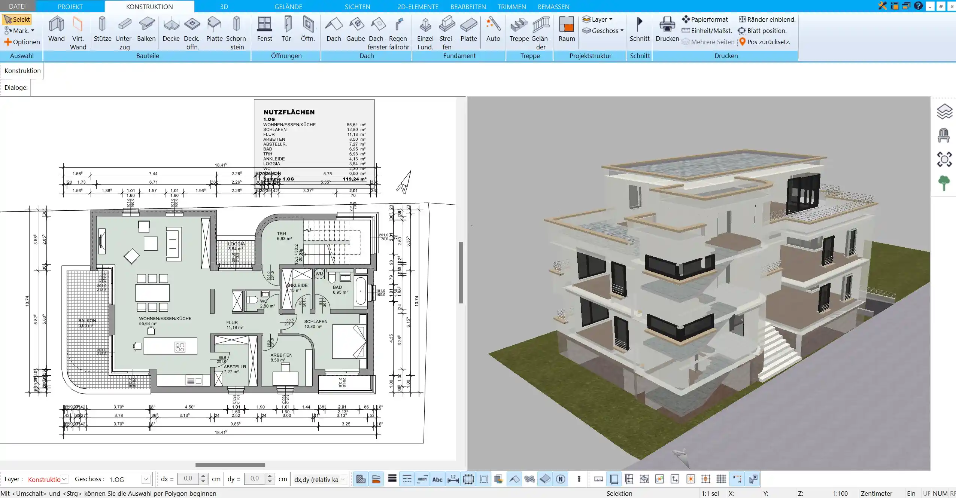The width and height of the screenshot is (956, 498).
Task: Open the Geschoss 1.OG combo box
Action: pos(129,479)
